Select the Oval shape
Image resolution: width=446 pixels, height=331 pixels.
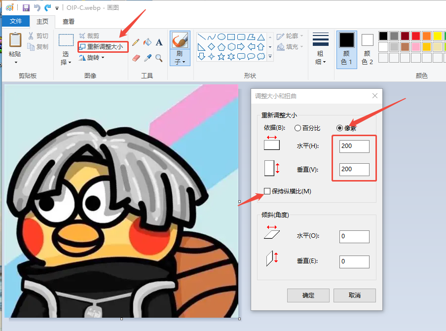coord(222,37)
